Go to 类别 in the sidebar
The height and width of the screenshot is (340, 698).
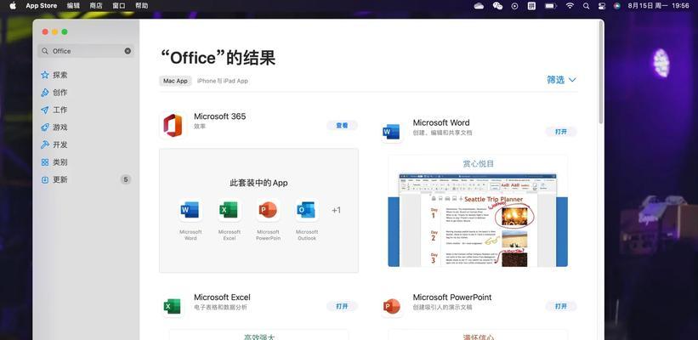(x=54, y=162)
